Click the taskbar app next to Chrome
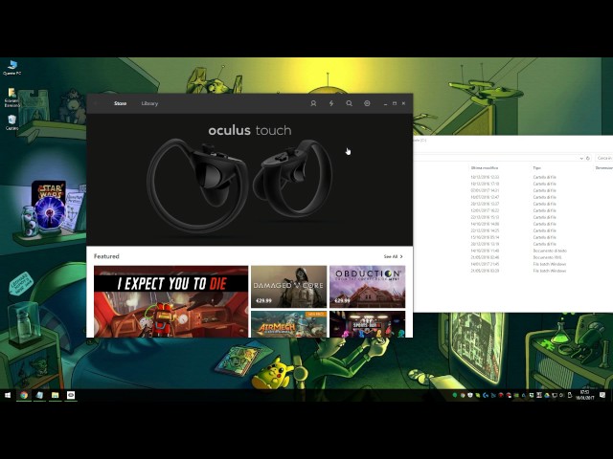The height and width of the screenshot is (459, 613). (x=39, y=395)
